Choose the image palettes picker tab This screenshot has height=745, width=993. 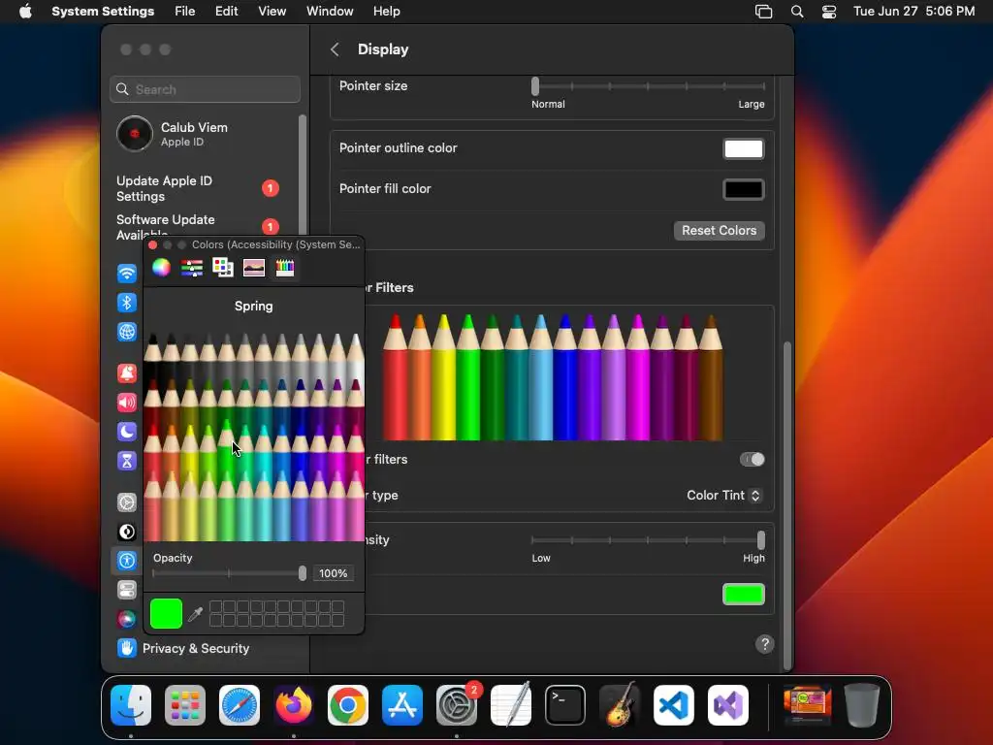click(x=254, y=268)
